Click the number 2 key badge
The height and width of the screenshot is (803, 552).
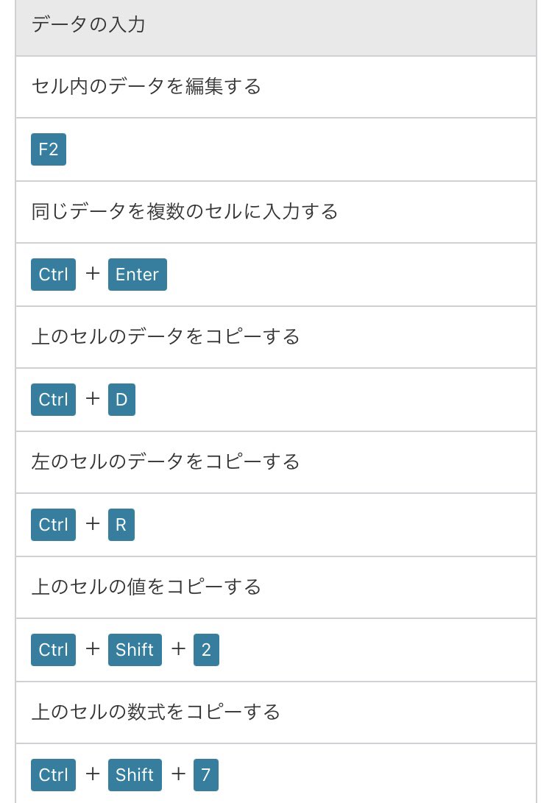coord(206,649)
